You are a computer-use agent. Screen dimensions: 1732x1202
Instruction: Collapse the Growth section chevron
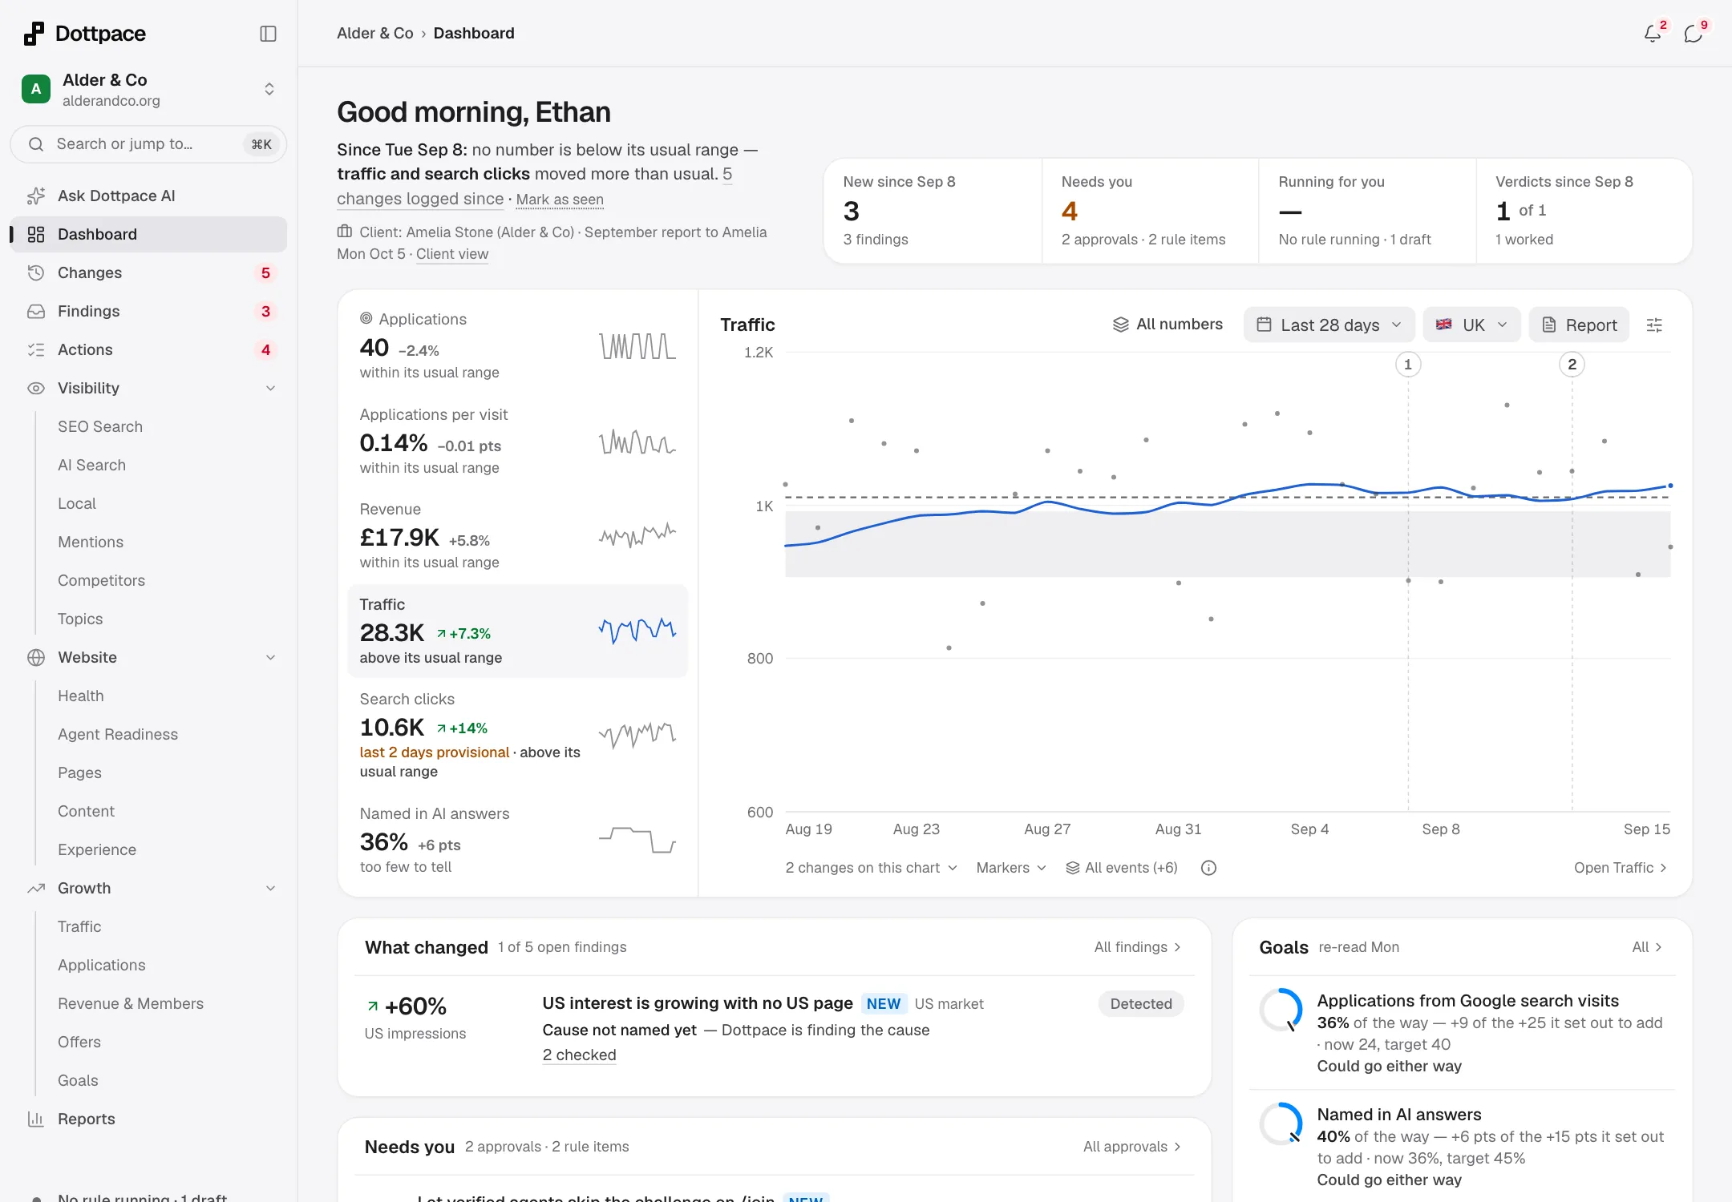(270, 888)
